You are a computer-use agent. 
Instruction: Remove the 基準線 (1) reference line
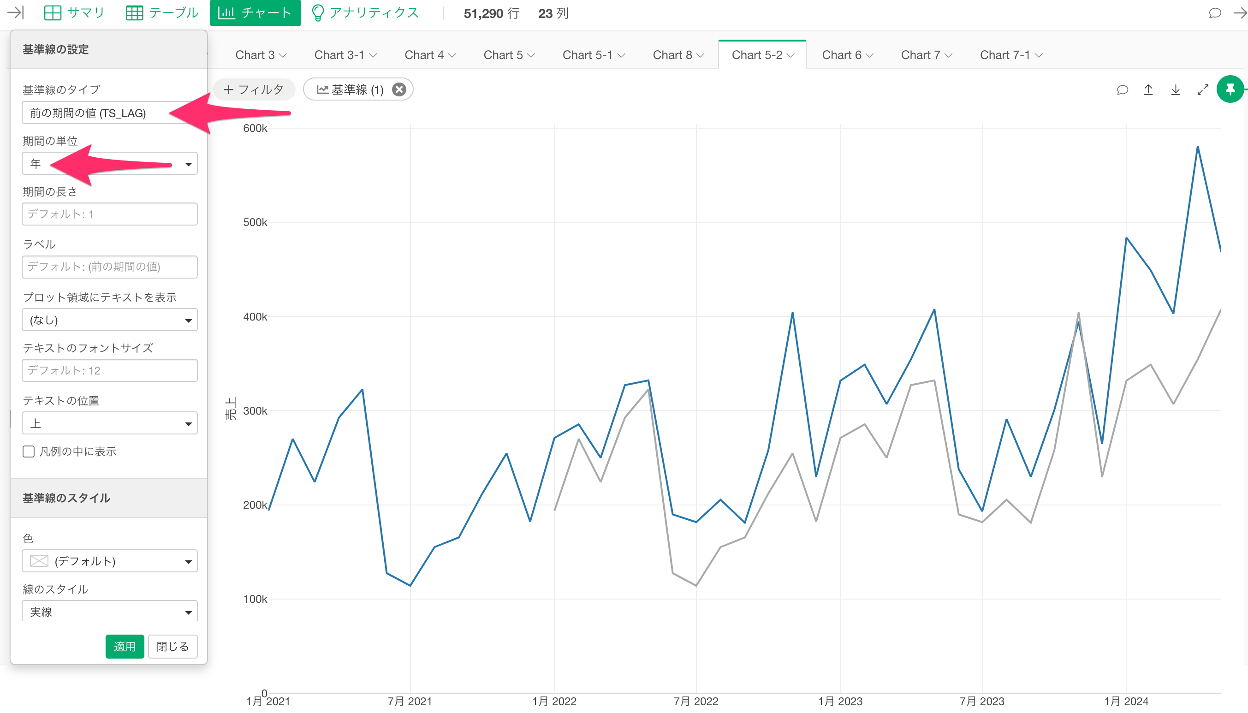[399, 89]
